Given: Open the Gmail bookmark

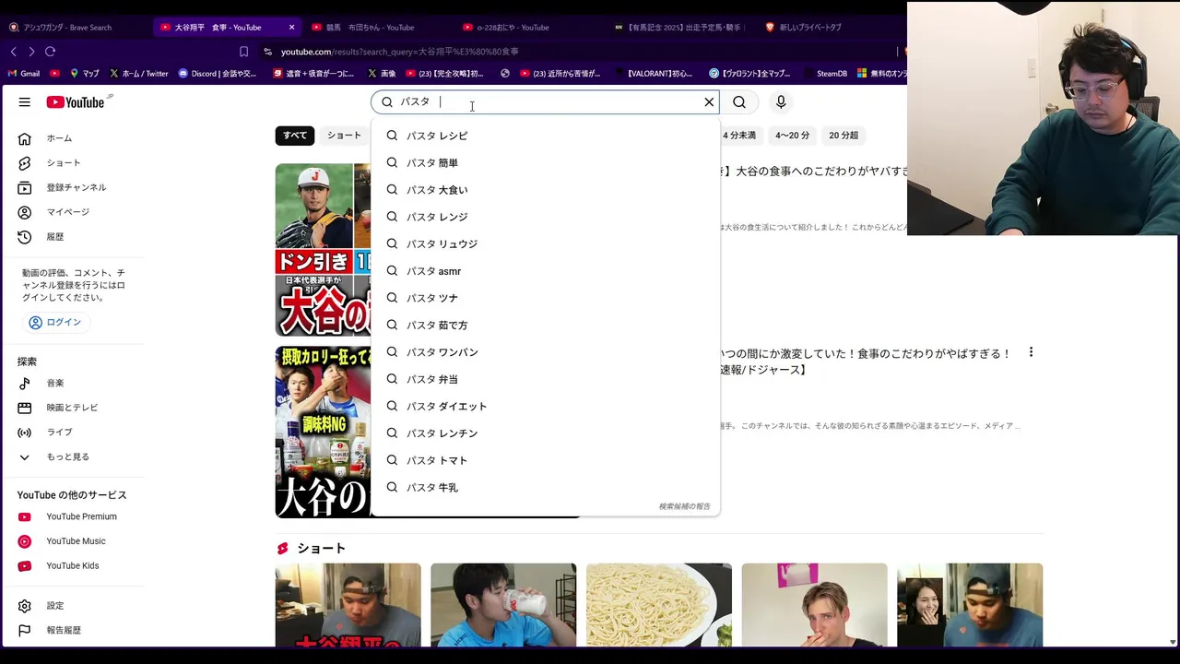Looking at the screenshot, I should [x=23, y=74].
